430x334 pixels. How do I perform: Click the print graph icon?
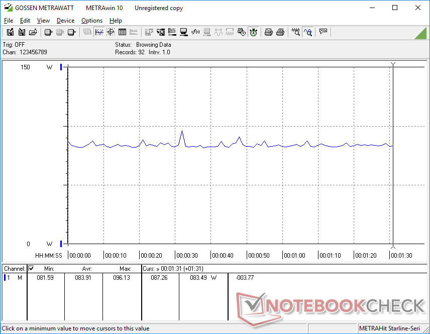click(268, 32)
